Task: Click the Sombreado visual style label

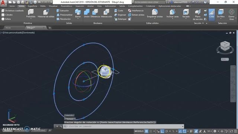Action: pos(29,33)
